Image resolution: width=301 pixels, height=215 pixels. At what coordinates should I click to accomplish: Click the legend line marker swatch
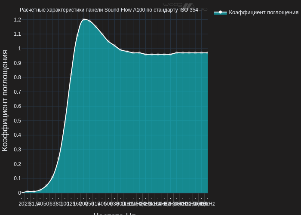click(x=220, y=12)
